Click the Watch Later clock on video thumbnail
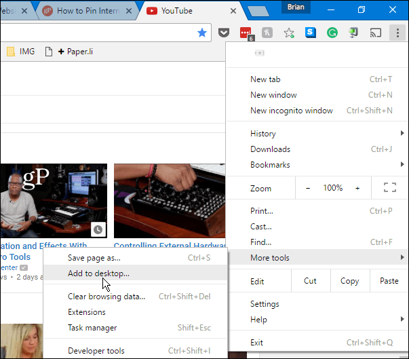 click(x=98, y=229)
